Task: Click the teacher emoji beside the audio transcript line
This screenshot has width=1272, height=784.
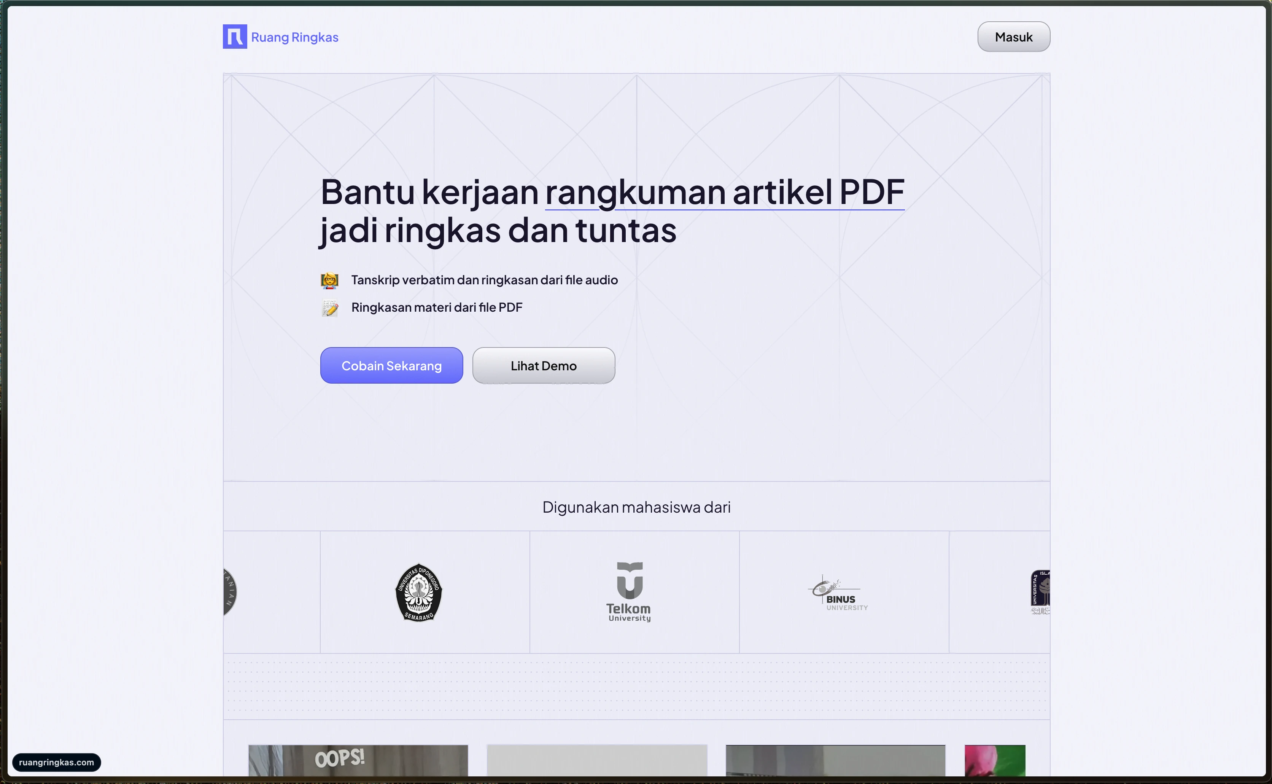Action: point(329,280)
